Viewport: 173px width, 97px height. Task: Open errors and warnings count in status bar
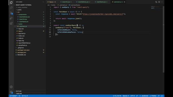point(25,96)
